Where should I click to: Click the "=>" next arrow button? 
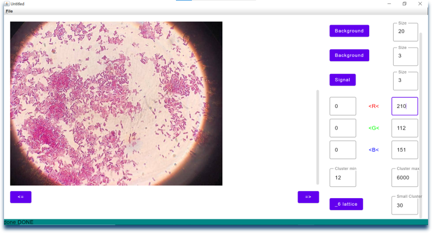pyautogui.click(x=308, y=197)
